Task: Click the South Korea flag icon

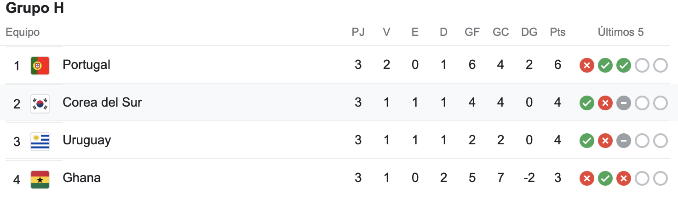Action: pos(40,103)
